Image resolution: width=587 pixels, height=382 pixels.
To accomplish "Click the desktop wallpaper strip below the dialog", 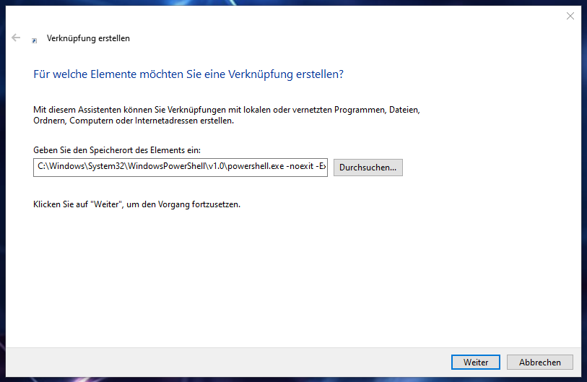I will (289, 379).
